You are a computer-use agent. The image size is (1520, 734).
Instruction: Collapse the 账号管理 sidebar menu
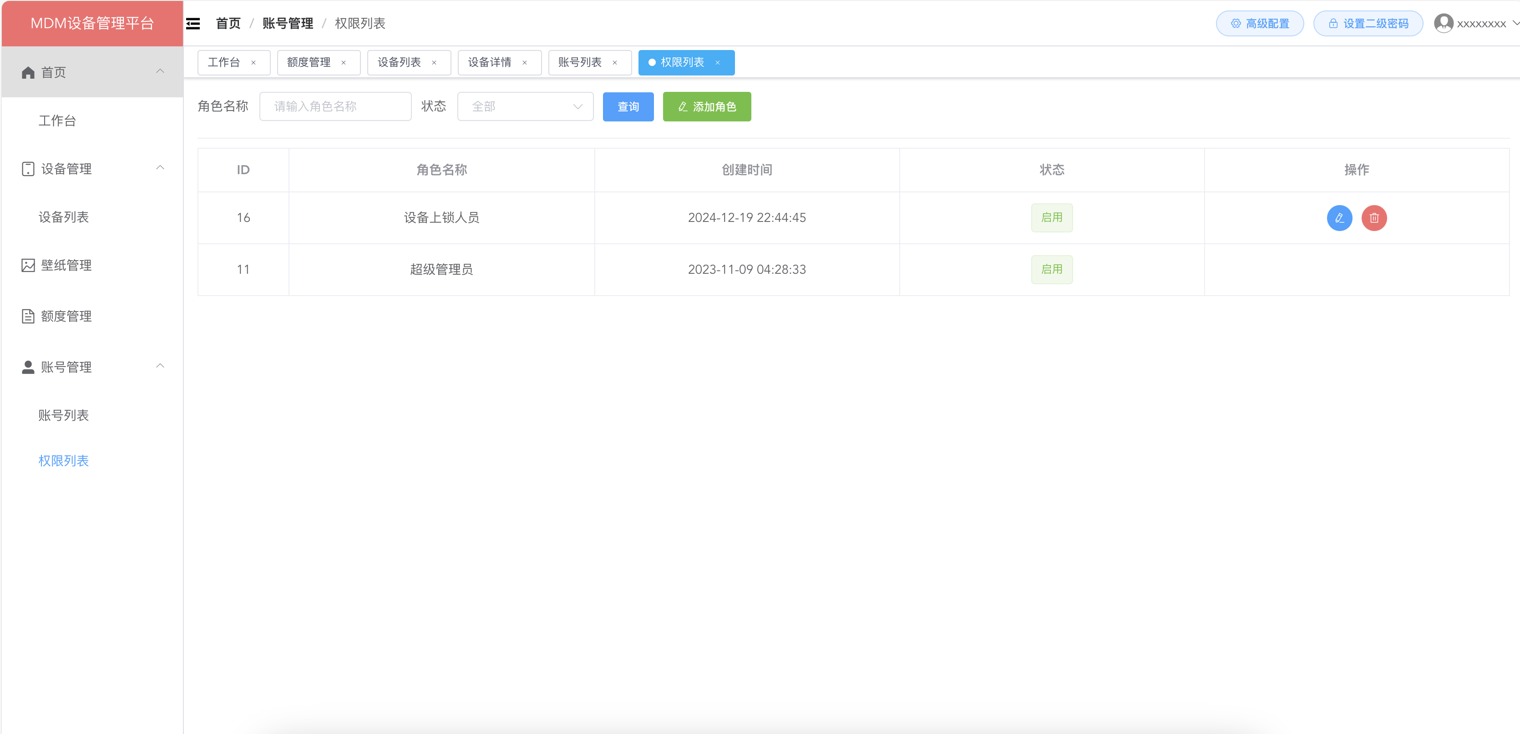point(160,366)
